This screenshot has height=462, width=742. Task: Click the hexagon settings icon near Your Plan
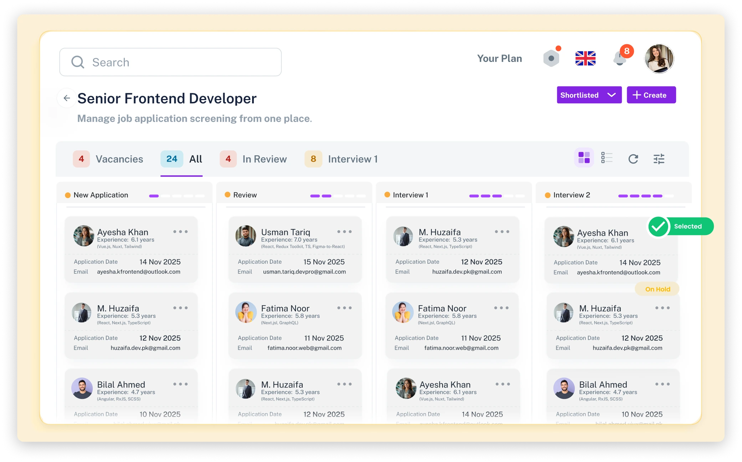click(x=551, y=58)
